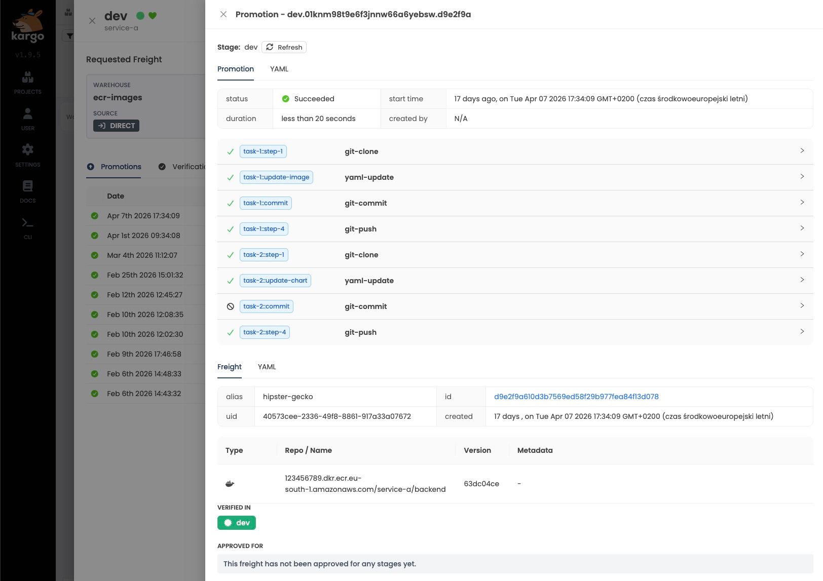
Task: Select the Promotions tab in stage panel
Action: pos(121,167)
